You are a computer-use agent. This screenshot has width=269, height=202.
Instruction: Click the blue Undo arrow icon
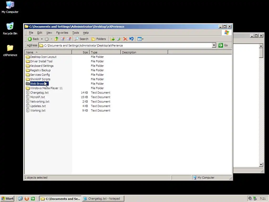[x=131, y=39]
